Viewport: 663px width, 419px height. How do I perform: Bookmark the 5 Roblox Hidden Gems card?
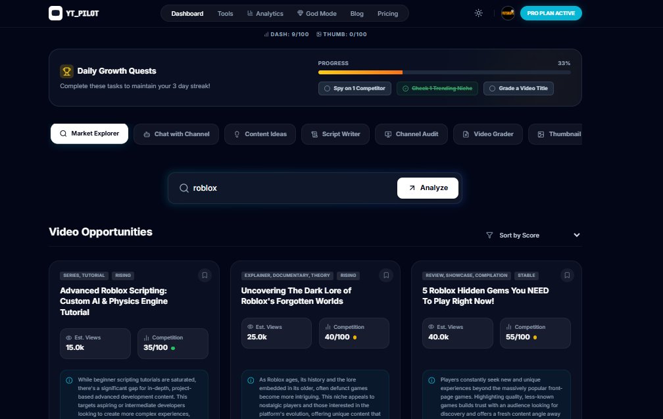pyautogui.click(x=567, y=275)
